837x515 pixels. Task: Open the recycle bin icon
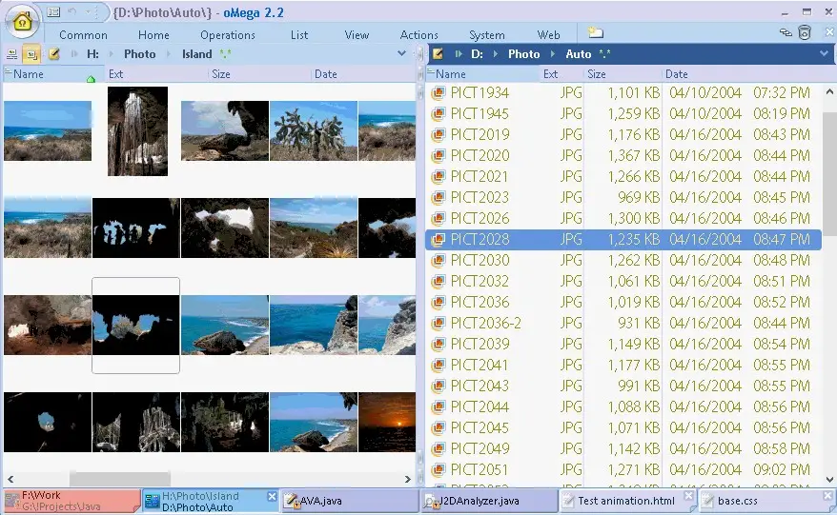coord(805,33)
